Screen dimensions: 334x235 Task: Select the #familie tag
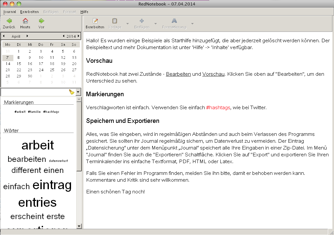tap(34, 112)
